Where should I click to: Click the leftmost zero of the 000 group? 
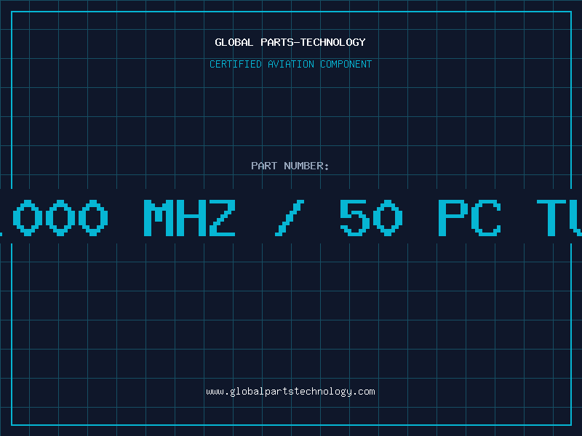[28, 217]
